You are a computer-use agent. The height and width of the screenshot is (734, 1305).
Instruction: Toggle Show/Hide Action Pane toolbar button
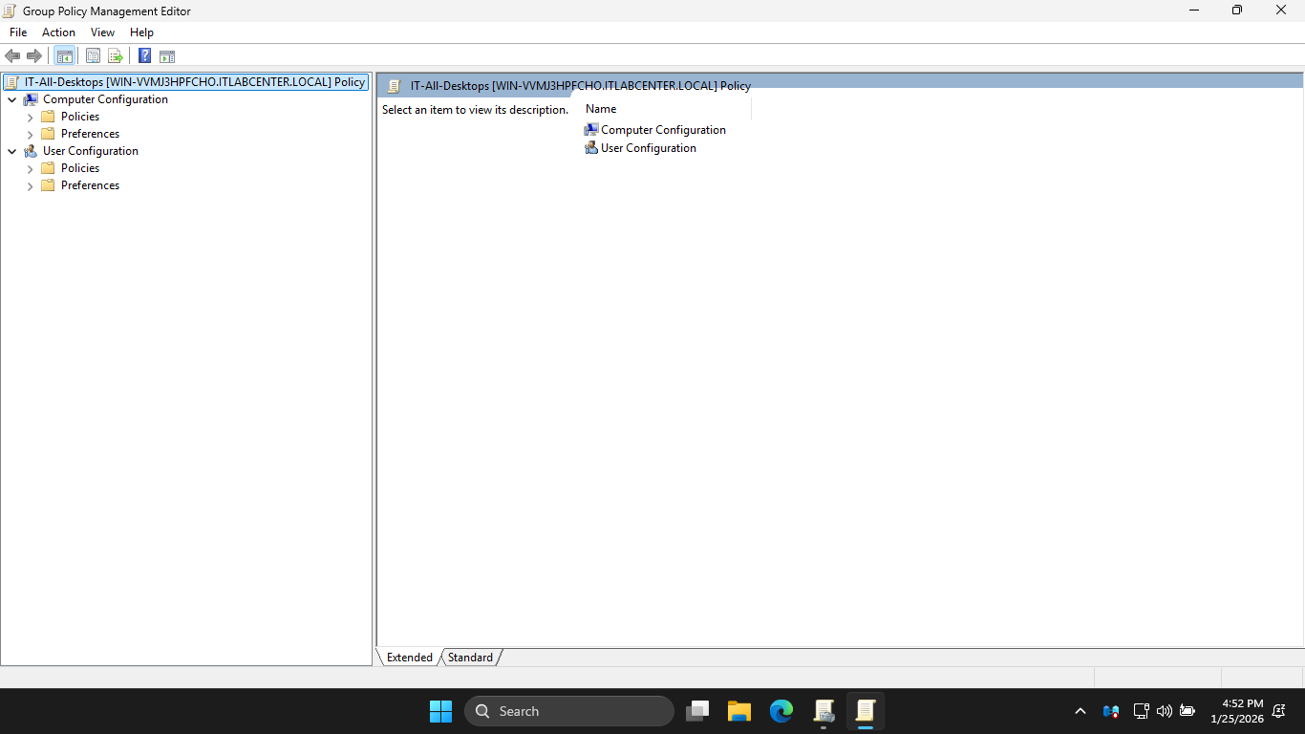(167, 56)
